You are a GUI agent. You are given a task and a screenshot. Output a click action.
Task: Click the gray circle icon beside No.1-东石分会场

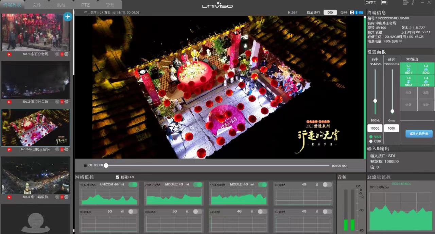pyautogui.click(x=57, y=54)
